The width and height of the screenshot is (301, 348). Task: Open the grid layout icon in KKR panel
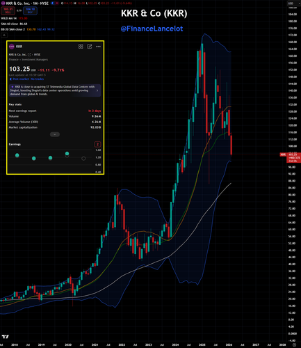[x=81, y=47]
